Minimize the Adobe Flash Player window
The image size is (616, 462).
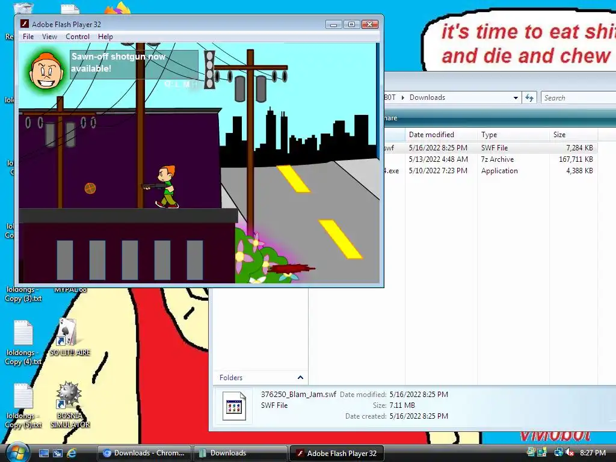tap(333, 24)
